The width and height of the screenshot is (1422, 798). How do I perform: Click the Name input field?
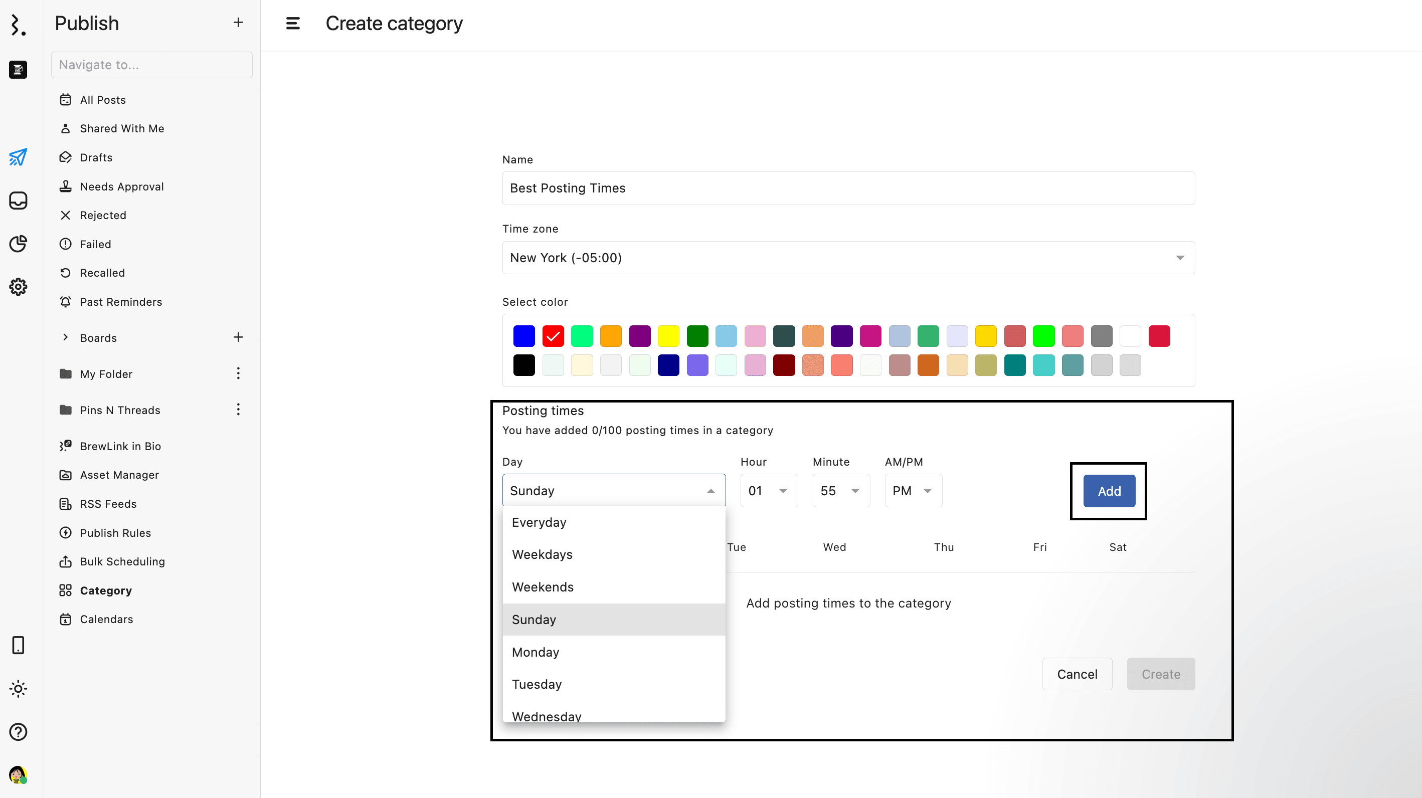click(848, 188)
